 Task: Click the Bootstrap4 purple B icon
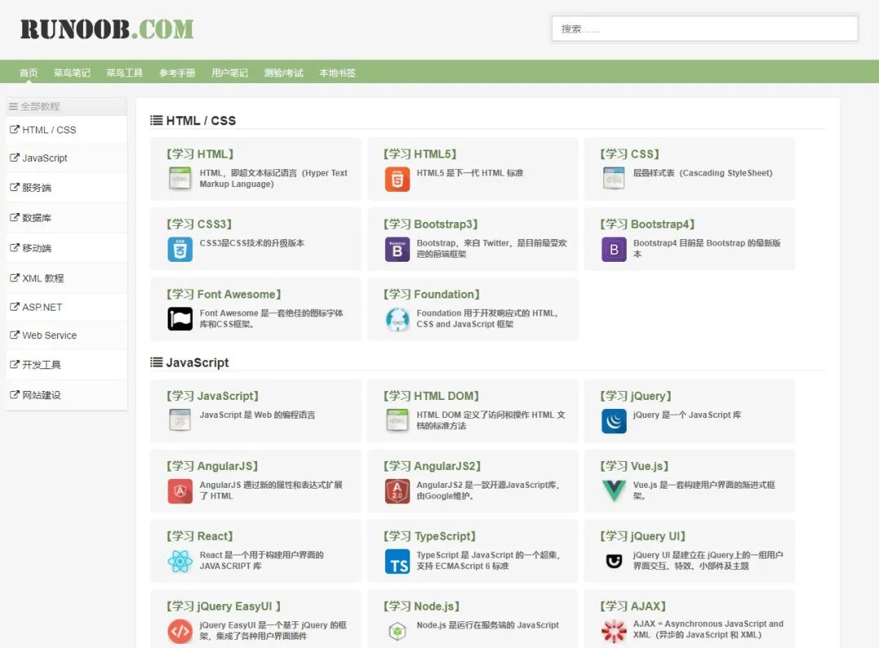(614, 250)
